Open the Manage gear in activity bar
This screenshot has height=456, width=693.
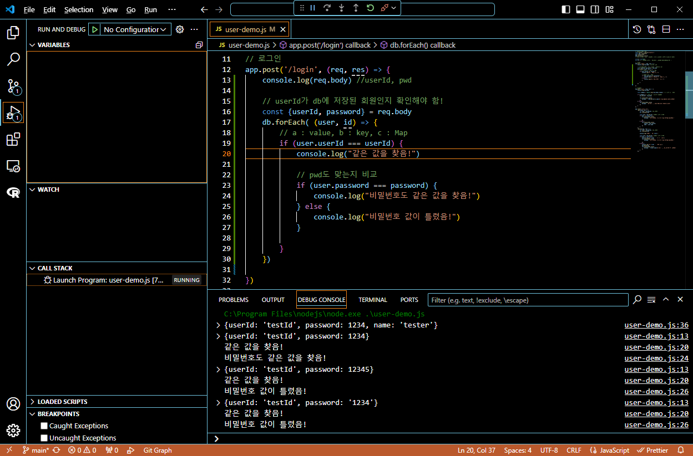pyautogui.click(x=13, y=431)
